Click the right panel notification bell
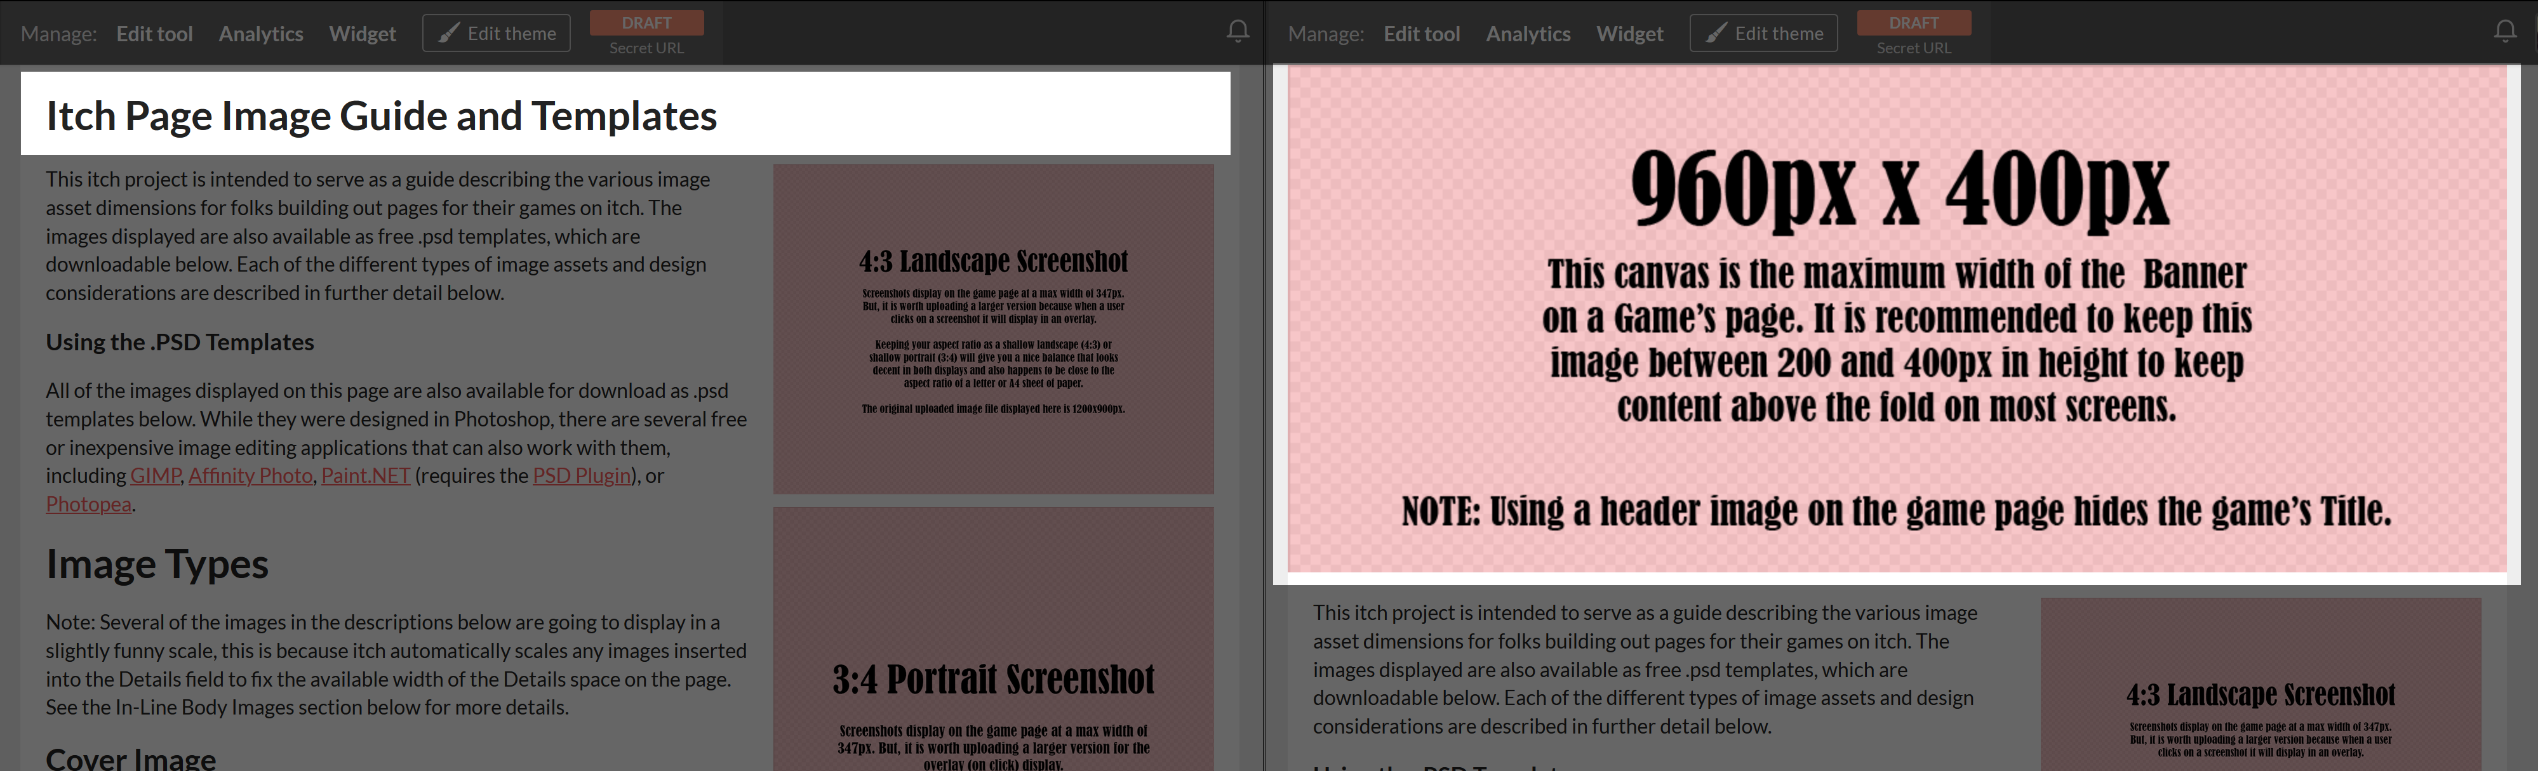 [2504, 30]
